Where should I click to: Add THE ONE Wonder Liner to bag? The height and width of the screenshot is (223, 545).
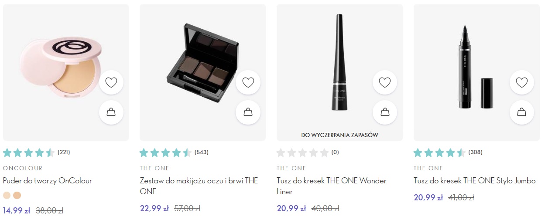pos(385,112)
